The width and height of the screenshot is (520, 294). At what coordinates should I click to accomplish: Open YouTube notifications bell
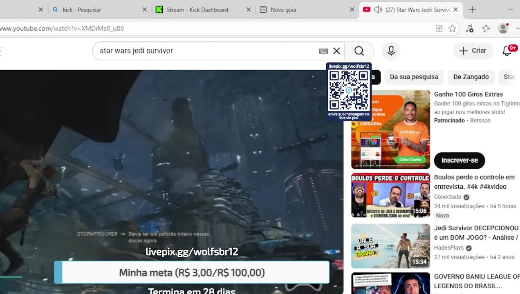click(x=507, y=51)
